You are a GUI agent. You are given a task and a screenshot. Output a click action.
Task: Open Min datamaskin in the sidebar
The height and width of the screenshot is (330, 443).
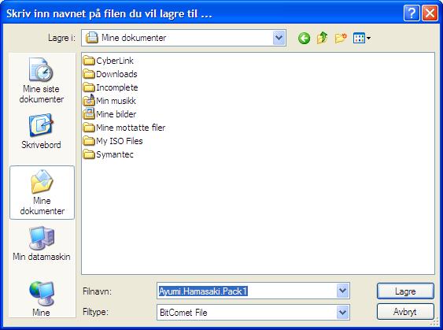tap(42, 243)
